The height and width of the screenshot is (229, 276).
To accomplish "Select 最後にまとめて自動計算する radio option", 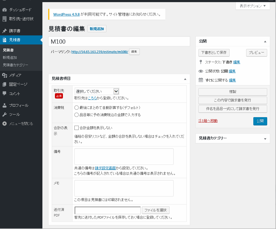I will pyautogui.click(x=77, y=108).
